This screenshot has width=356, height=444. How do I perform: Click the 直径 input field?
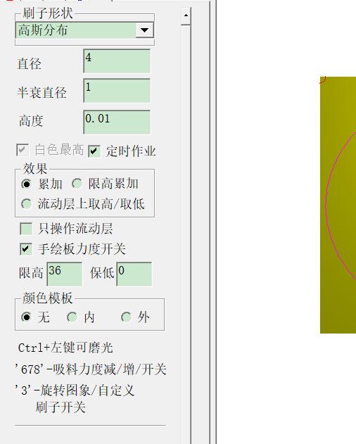(117, 61)
